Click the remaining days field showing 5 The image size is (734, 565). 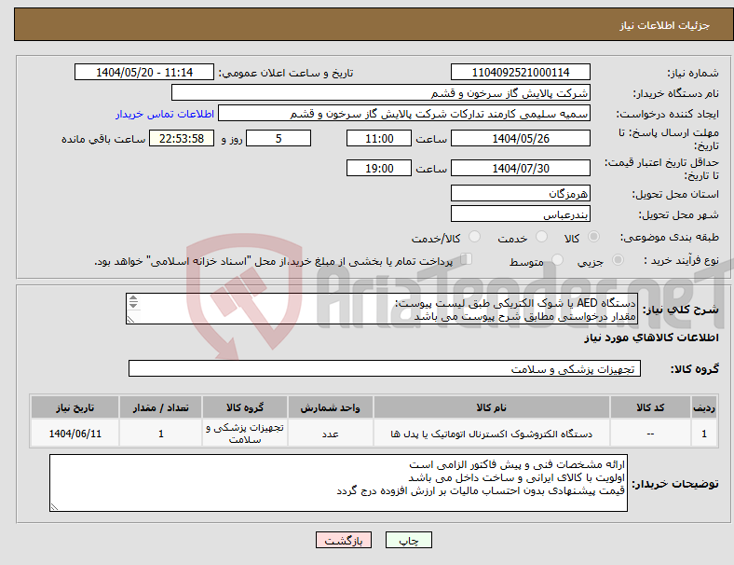click(x=279, y=138)
